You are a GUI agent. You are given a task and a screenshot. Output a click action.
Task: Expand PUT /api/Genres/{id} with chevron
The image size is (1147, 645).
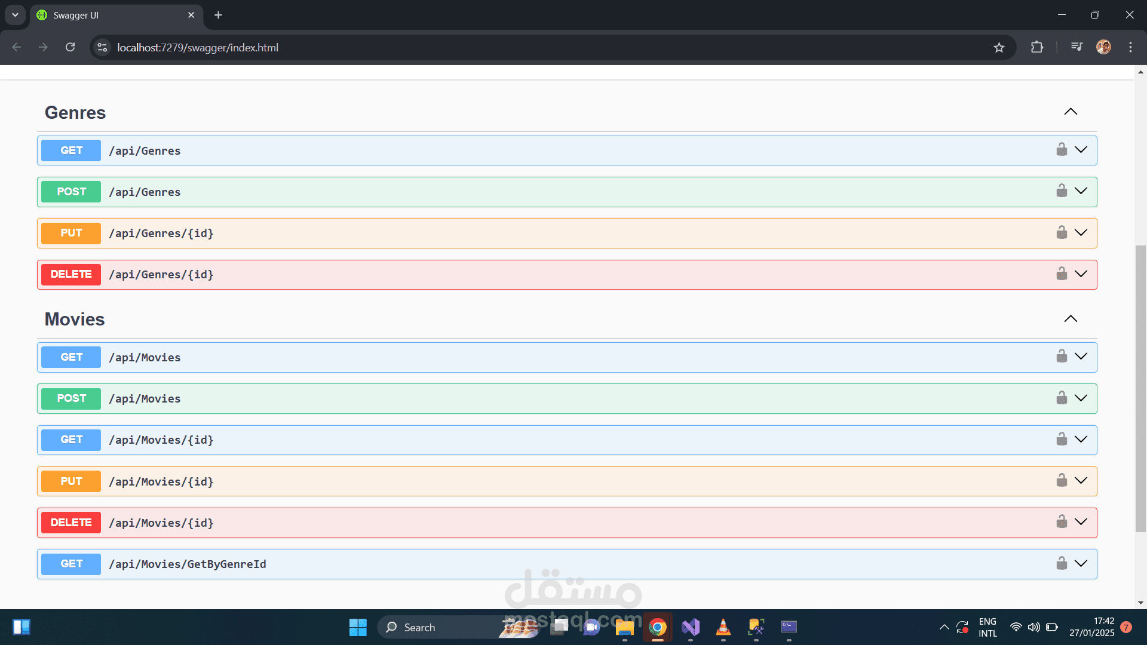click(x=1081, y=232)
